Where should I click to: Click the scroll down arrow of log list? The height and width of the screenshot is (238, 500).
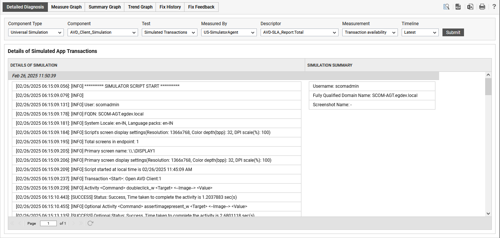[x=488, y=214]
